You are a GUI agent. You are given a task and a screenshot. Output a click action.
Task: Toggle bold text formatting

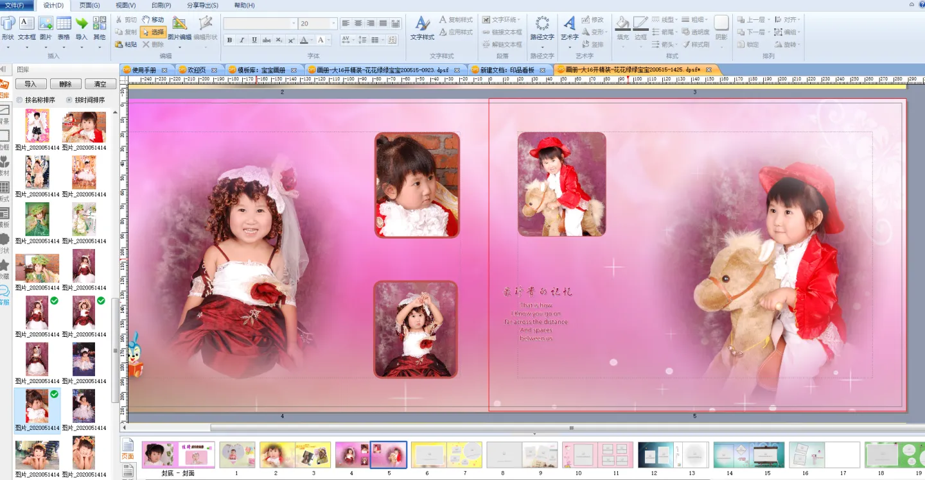229,40
